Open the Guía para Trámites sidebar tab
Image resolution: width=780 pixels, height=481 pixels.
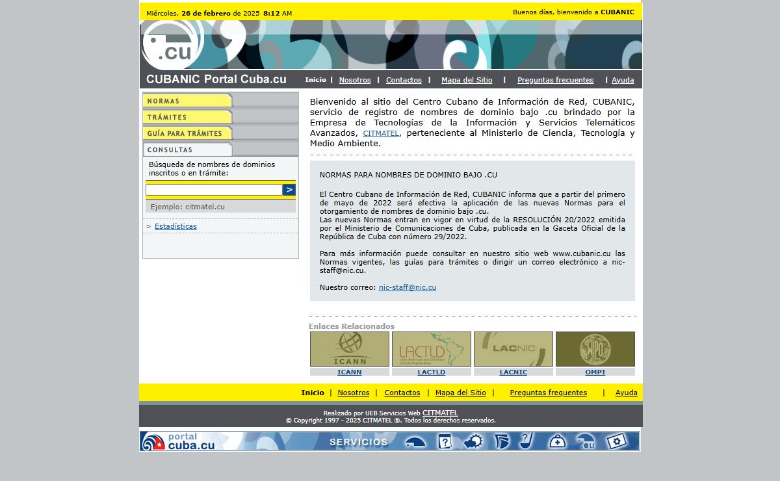point(187,133)
